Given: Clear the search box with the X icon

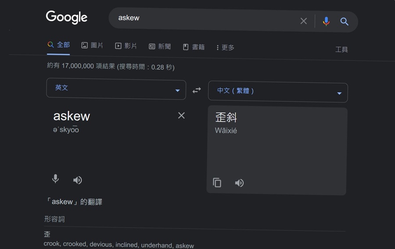Looking at the screenshot, I should pyautogui.click(x=304, y=21).
